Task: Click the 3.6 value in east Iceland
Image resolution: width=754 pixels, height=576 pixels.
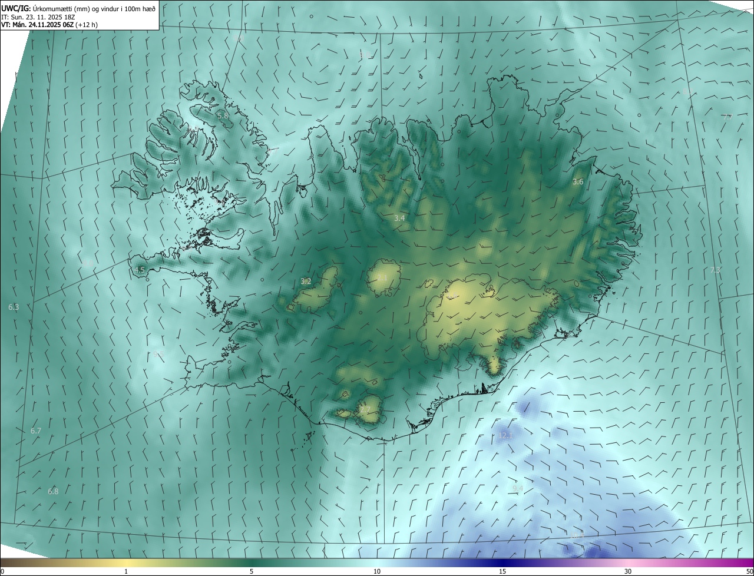Action: point(578,182)
